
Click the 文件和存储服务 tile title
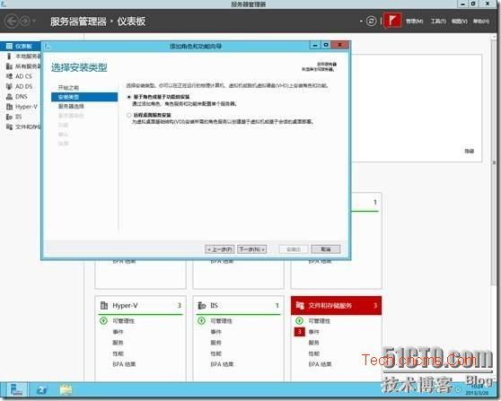(330, 306)
